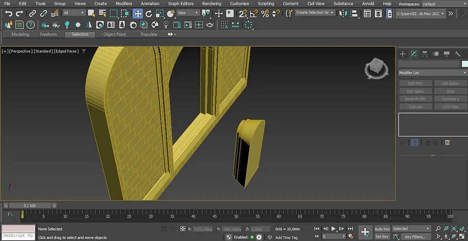Click the Angle Snap toggle icon
Screen dimensions: 468x241
254,13
